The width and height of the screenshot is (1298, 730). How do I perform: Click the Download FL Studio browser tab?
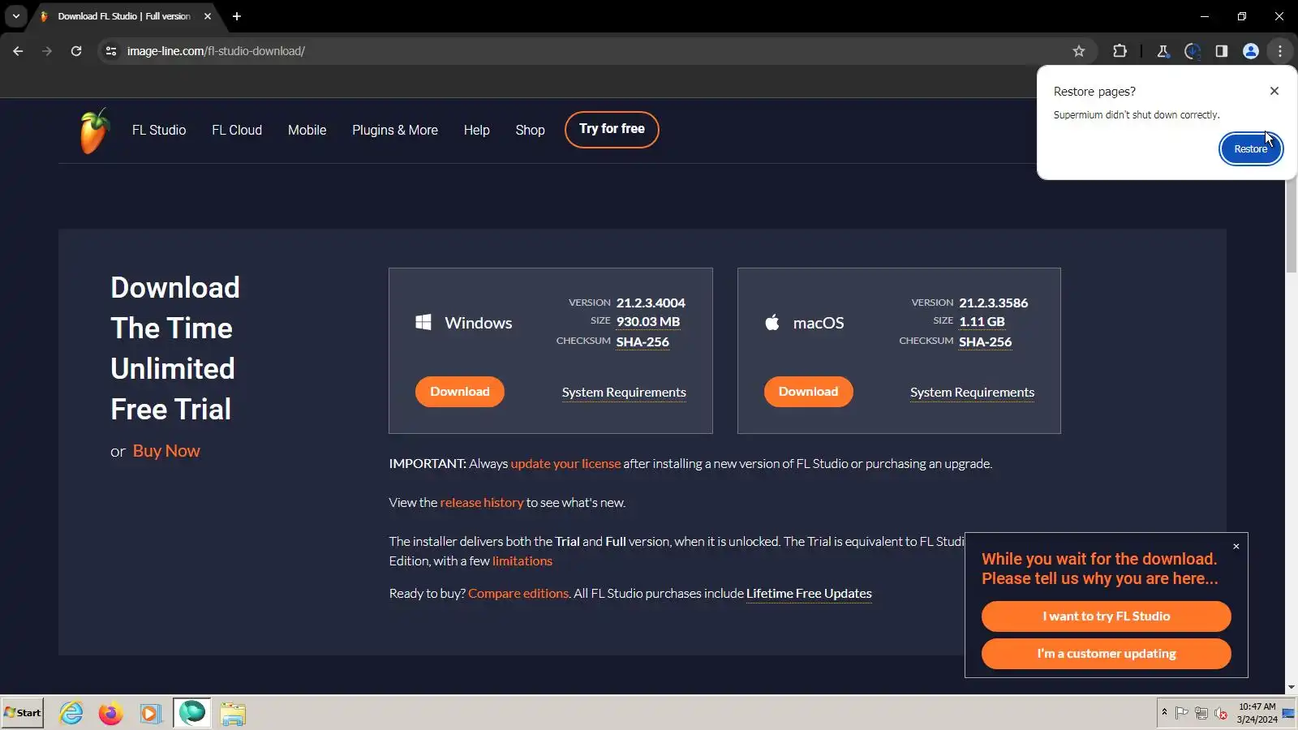click(125, 16)
